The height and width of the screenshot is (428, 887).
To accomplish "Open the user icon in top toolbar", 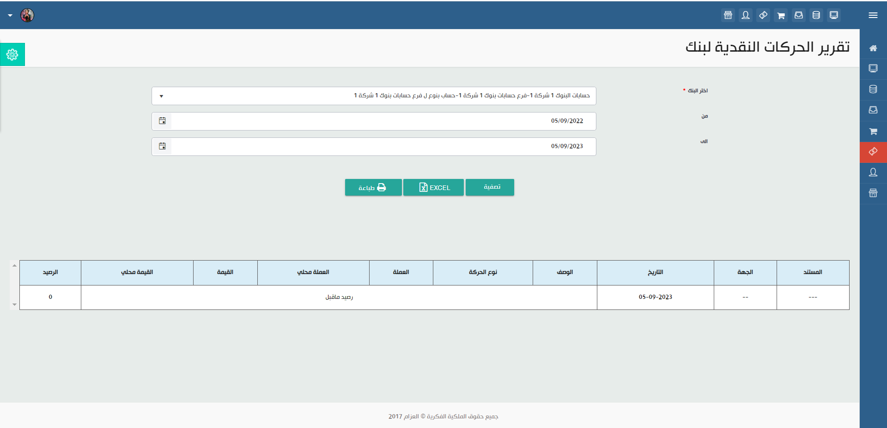I will point(746,15).
